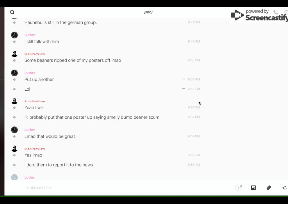Open the conversation search magnifier icon
This screenshot has width=288, height=204.
pos(12,12)
